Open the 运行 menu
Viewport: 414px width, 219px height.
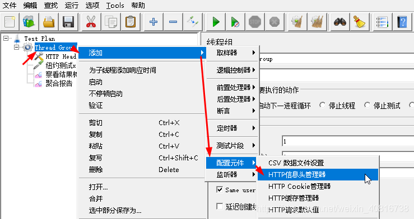click(x=72, y=5)
